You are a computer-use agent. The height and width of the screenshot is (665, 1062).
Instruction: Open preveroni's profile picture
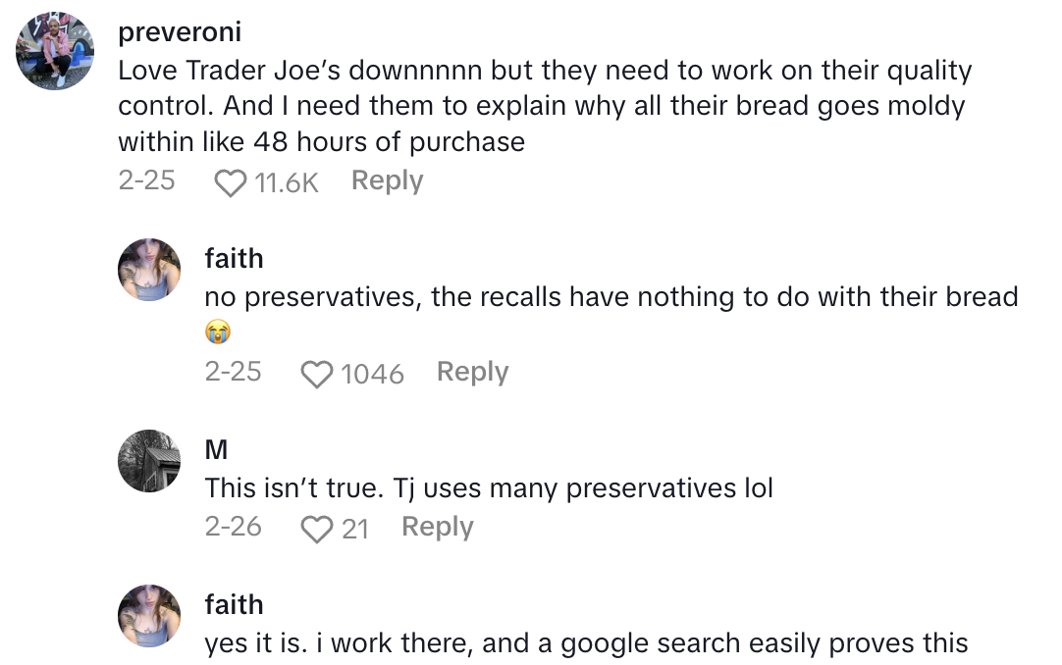tap(56, 52)
